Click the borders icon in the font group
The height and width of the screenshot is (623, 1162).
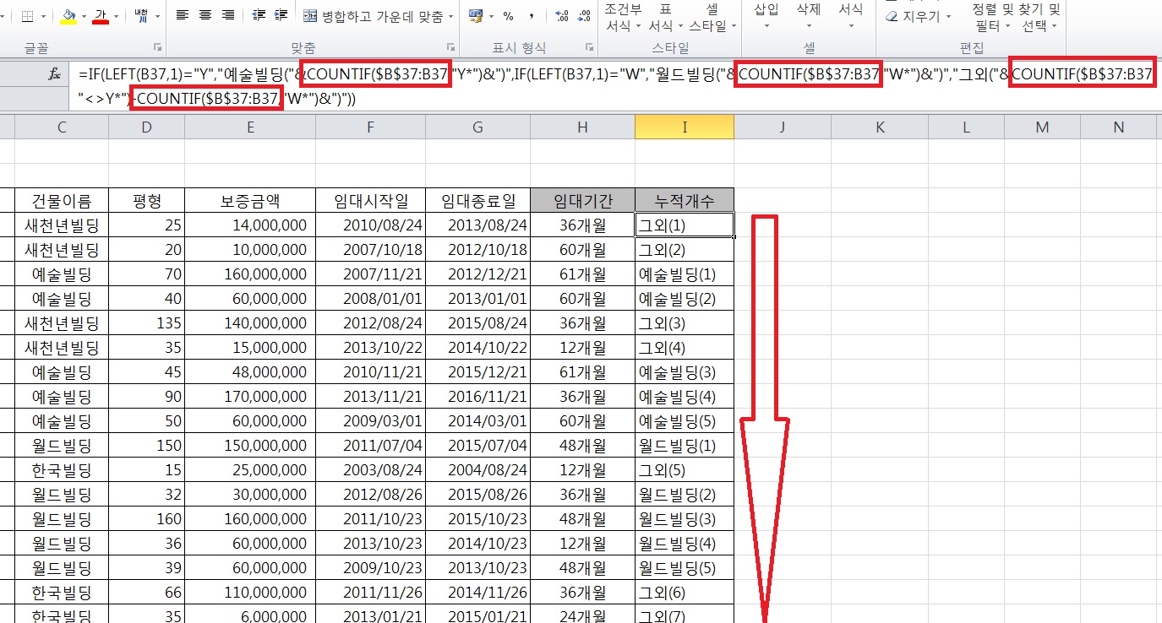pyautogui.click(x=27, y=16)
